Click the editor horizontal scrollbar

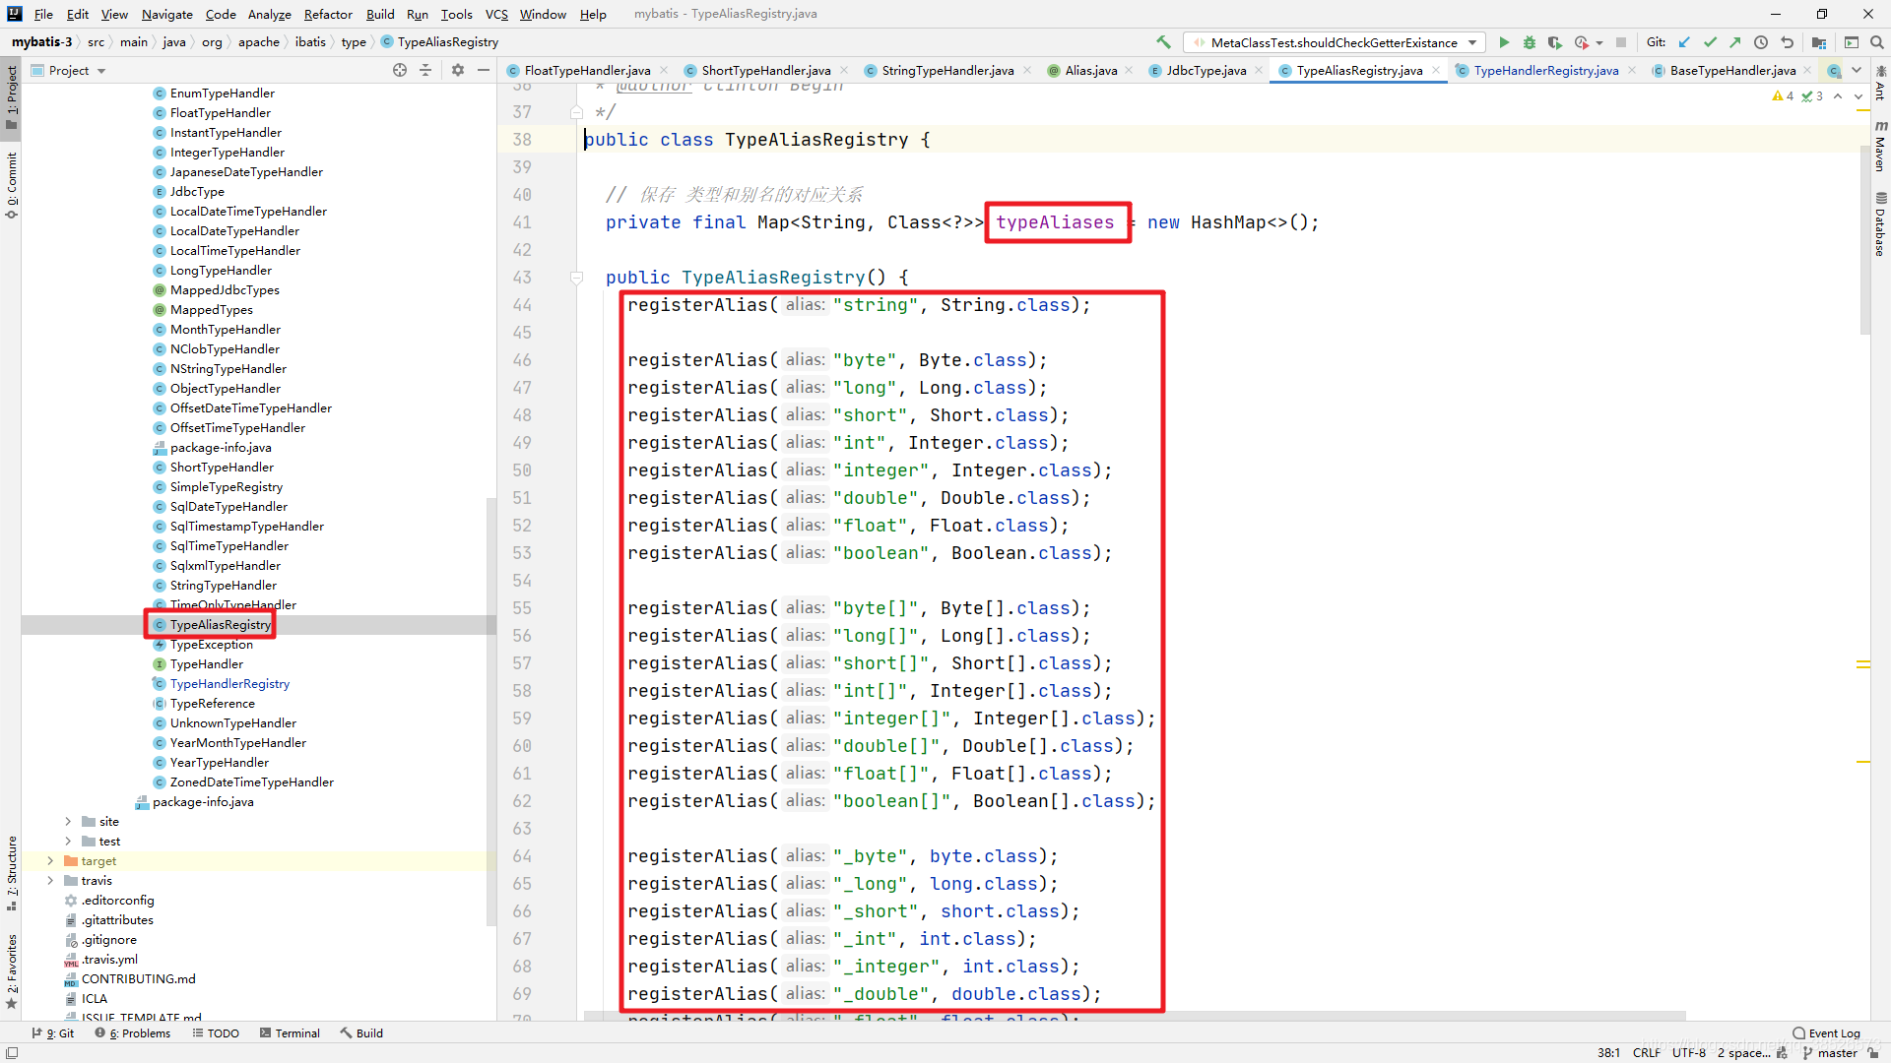[1133, 1017]
